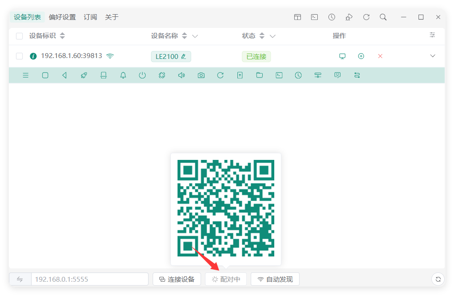Open the 关于 tab
The image size is (454, 295).
pos(112,17)
